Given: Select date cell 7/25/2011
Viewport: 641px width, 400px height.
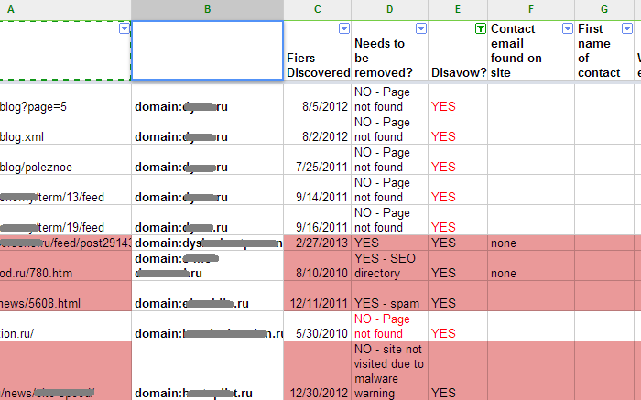Looking at the screenshot, I should [x=317, y=159].
